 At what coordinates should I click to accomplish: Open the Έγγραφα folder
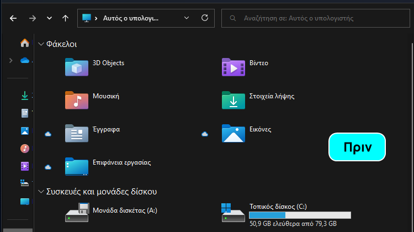92,134
